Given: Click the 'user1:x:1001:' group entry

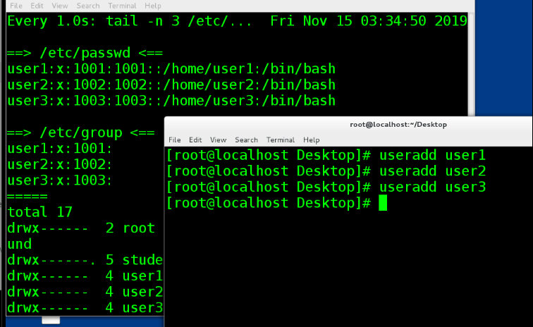Looking at the screenshot, I should pos(59,149).
